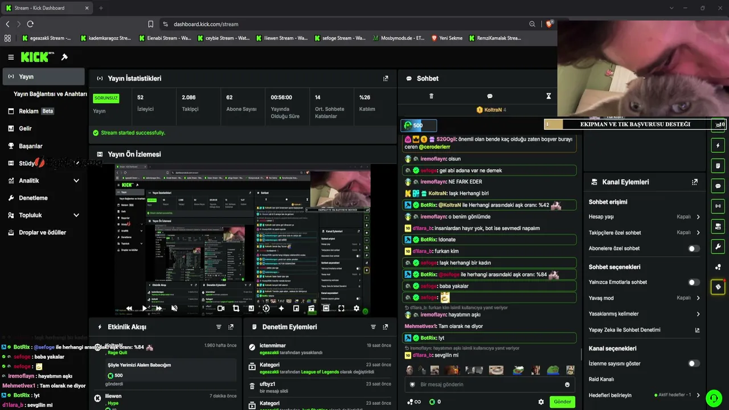The image size is (729, 410).
Task: Click the camera icon in the stream preview controls
Action: pyautogui.click(x=220, y=309)
